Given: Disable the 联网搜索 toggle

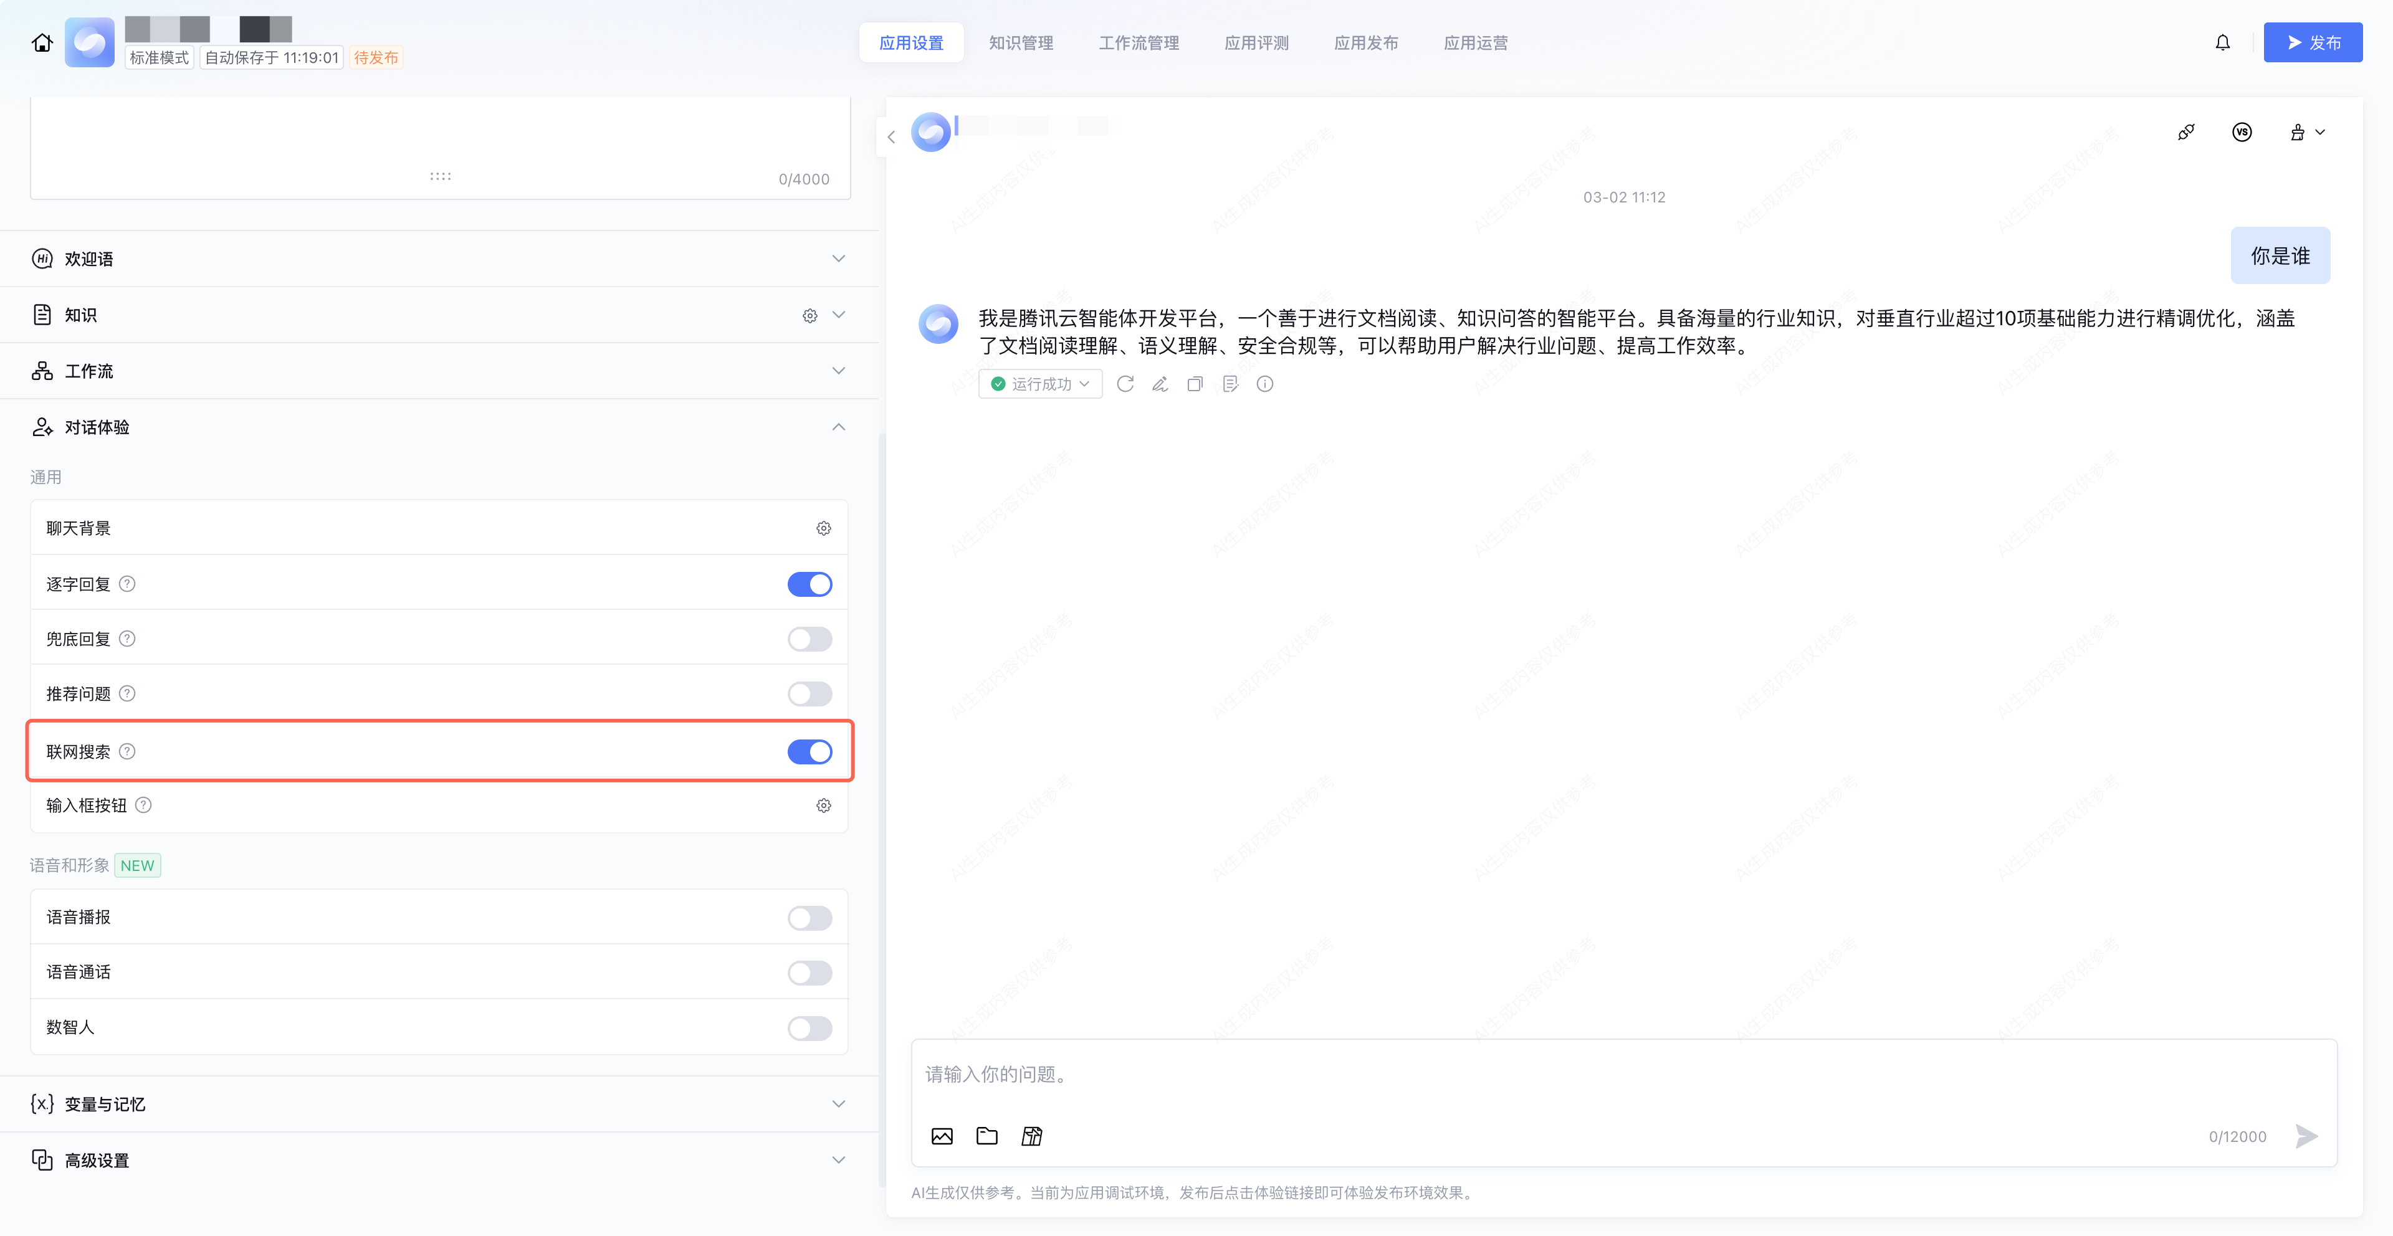Looking at the screenshot, I should [809, 751].
